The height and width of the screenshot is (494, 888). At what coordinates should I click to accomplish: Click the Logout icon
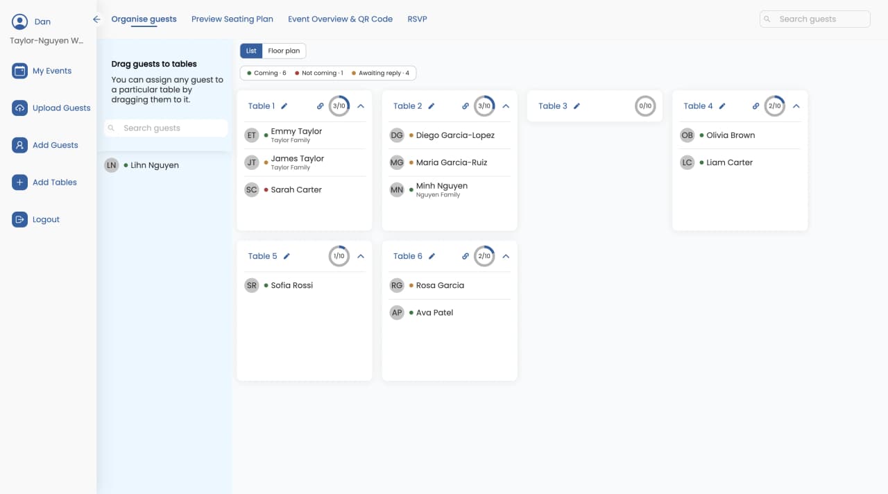[20, 219]
